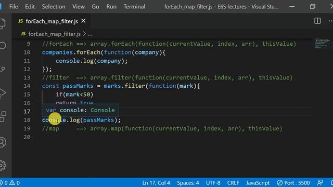Change indentation via Spaces: 4
Screen dimensions: 333x187
pyautogui.click(x=188, y=182)
